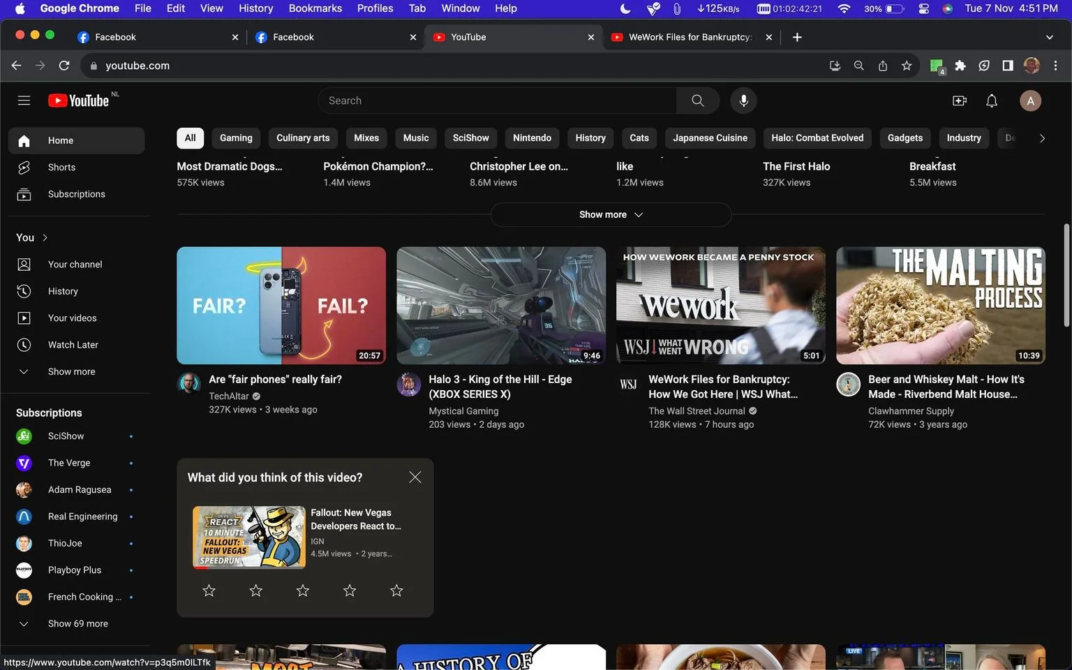Open The Verge subscription channel
The height and width of the screenshot is (670, 1072).
point(75,463)
